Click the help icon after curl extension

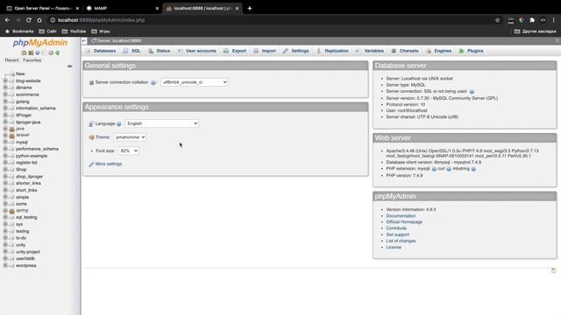pos(449,169)
